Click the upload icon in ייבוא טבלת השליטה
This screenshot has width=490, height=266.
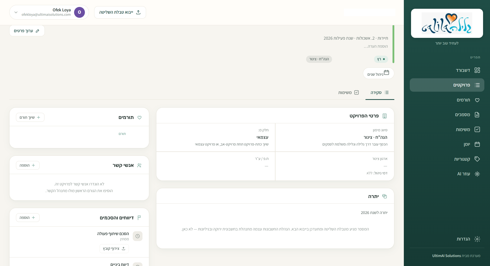138,12
